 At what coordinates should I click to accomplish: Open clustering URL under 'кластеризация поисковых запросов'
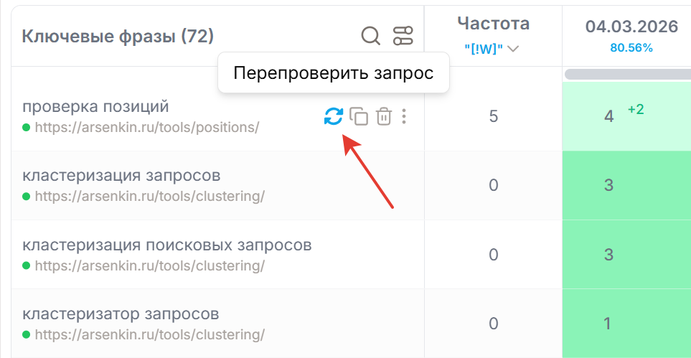click(x=149, y=265)
